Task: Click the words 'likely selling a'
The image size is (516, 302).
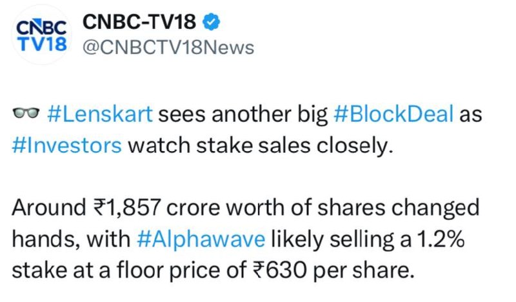Action: tap(341, 240)
